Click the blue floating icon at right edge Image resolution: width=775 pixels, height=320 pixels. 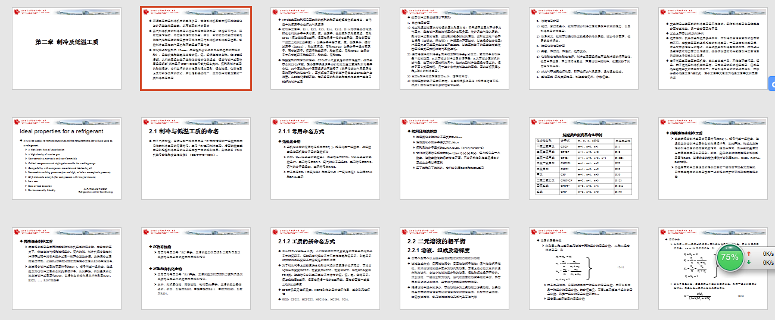[x=771, y=86]
